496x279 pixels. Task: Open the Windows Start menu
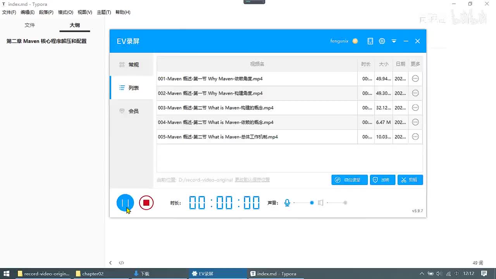(7, 274)
